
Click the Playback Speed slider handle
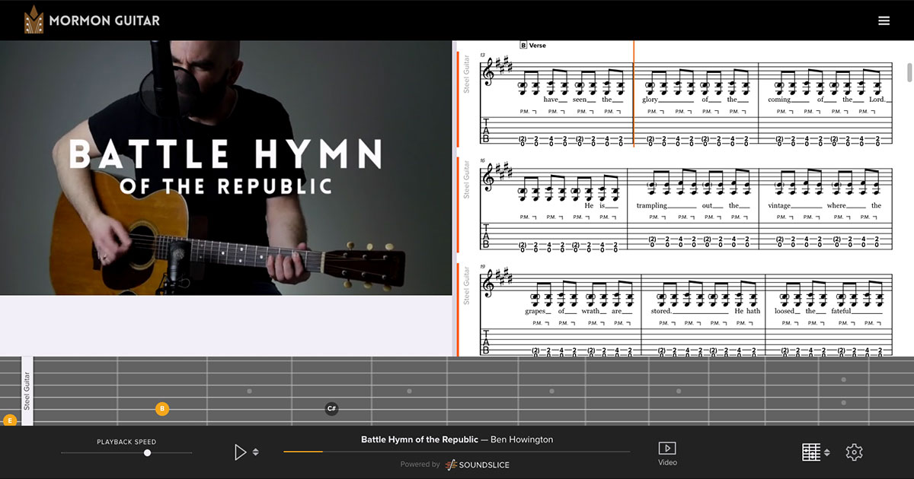[147, 453]
